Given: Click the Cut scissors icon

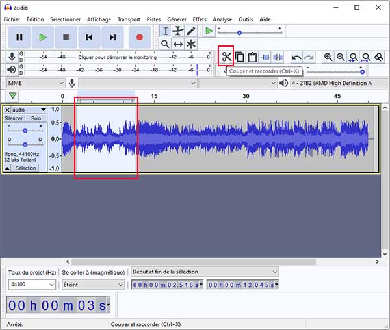Looking at the screenshot, I should [x=226, y=57].
